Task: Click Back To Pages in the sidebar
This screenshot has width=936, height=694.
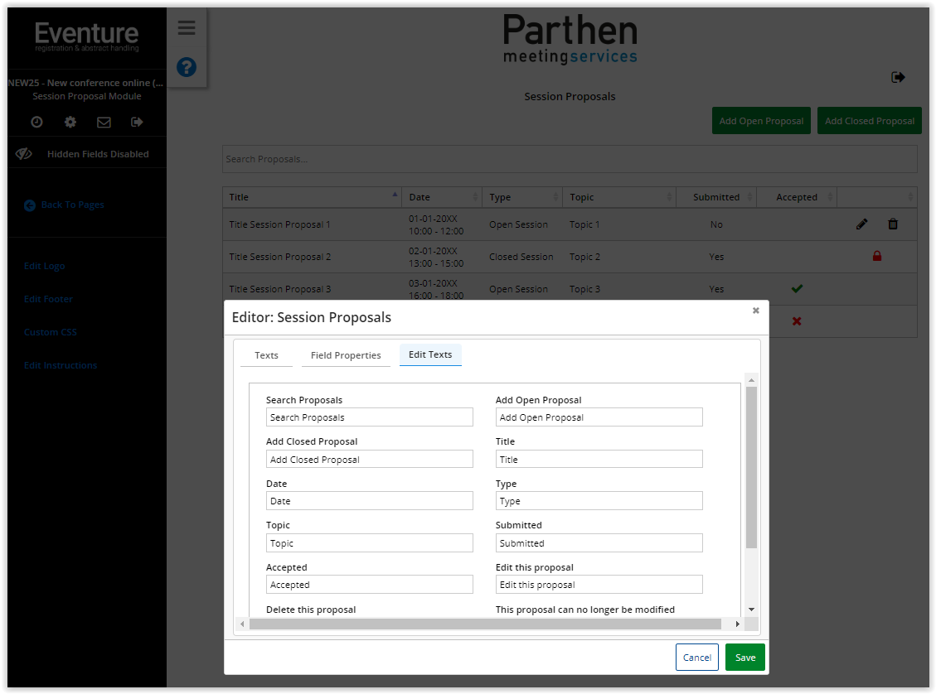Action: (x=64, y=205)
